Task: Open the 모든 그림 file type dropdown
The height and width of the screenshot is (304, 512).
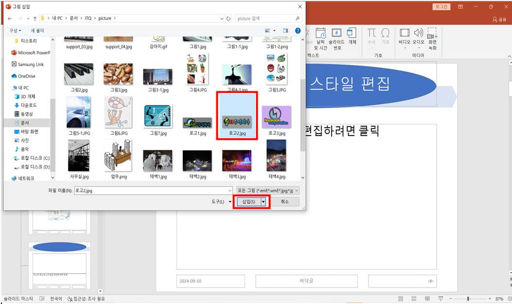Action: (x=297, y=190)
